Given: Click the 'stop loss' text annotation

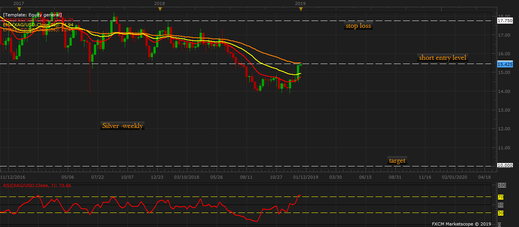Looking at the screenshot, I should [358, 26].
